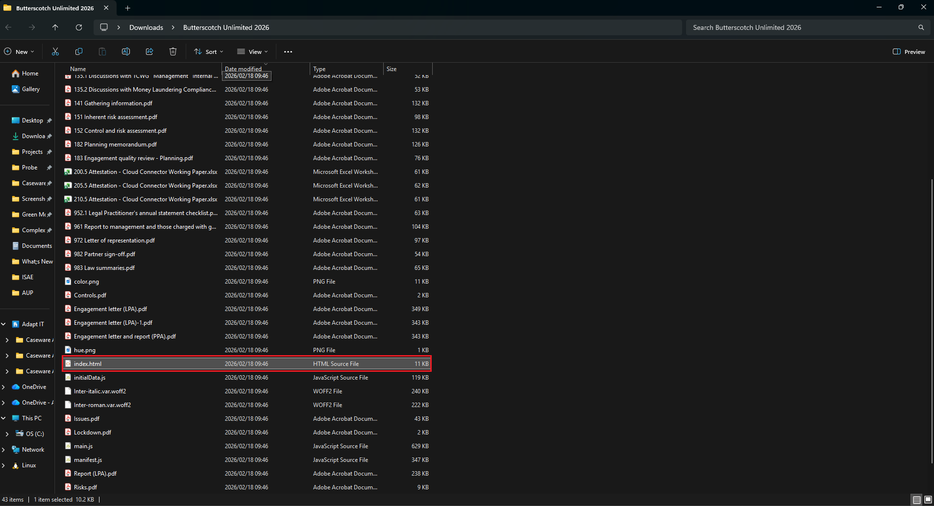Switch to details view layout icon

[916, 500]
